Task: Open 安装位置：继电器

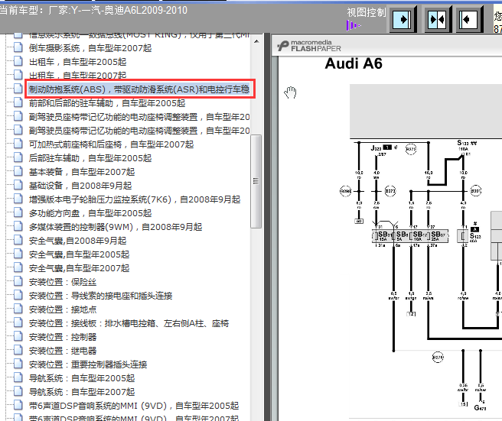Action: tap(63, 351)
